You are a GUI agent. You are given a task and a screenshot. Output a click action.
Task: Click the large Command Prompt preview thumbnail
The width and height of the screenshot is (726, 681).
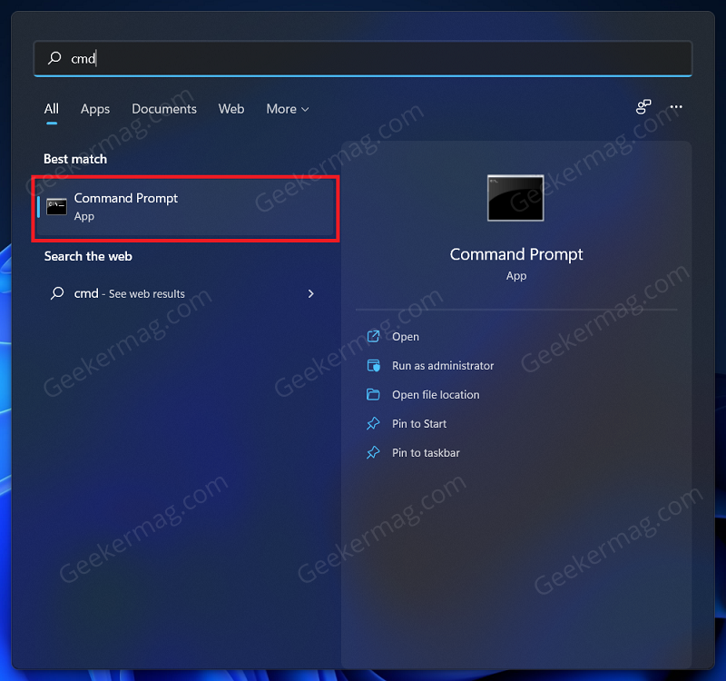click(515, 198)
